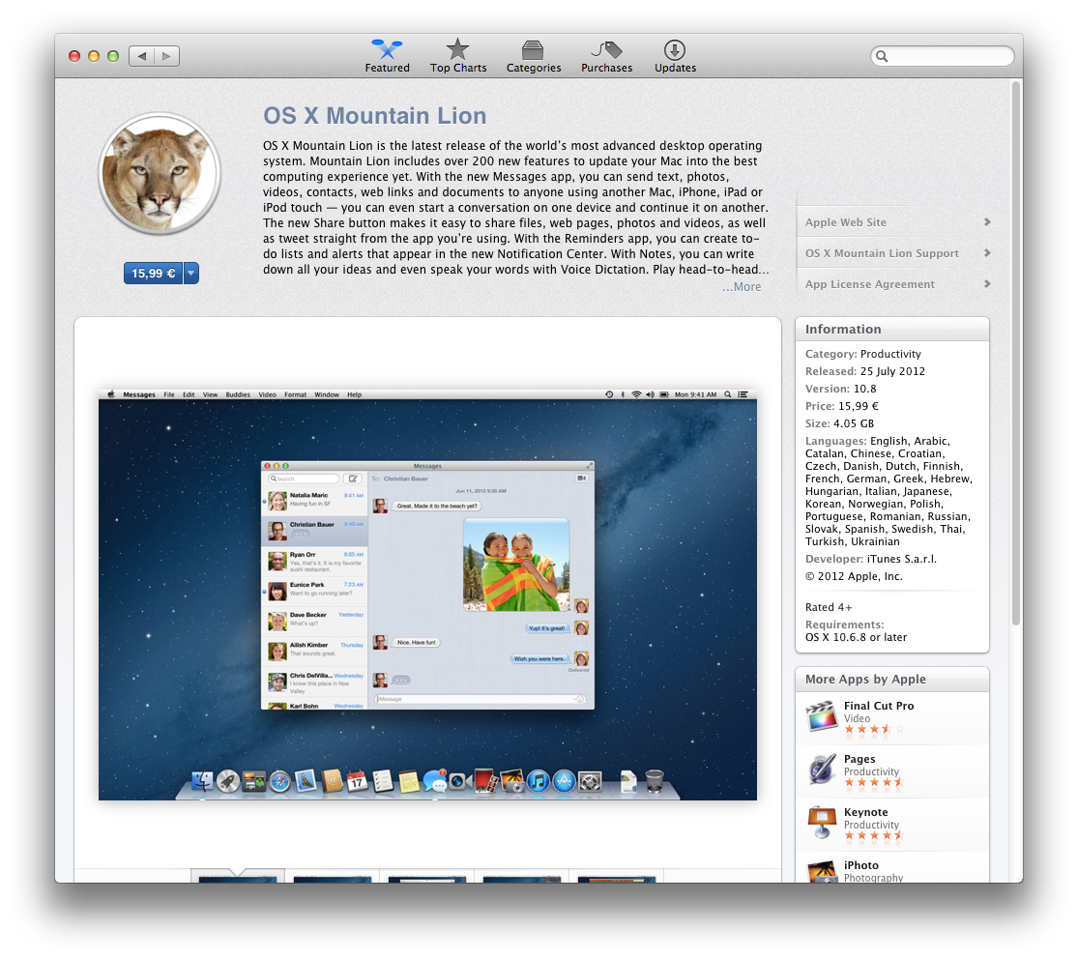The image size is (1078, 959).
Task: Open the iPhoto app name link
Action: (x=860, y=865)
